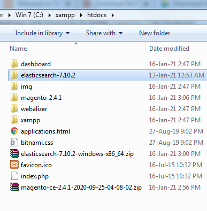Select favicon.ico file name
The width and height of the screenshot is (207, 211).
click(36, 165)
